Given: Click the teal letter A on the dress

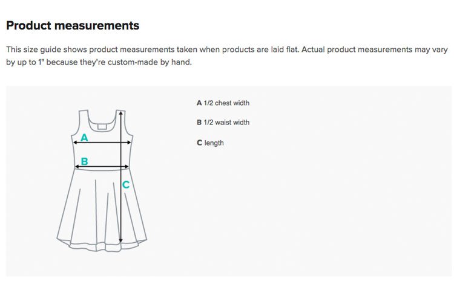Looking at the screenshot, I should pyautogui.click(x=84, y=137).
